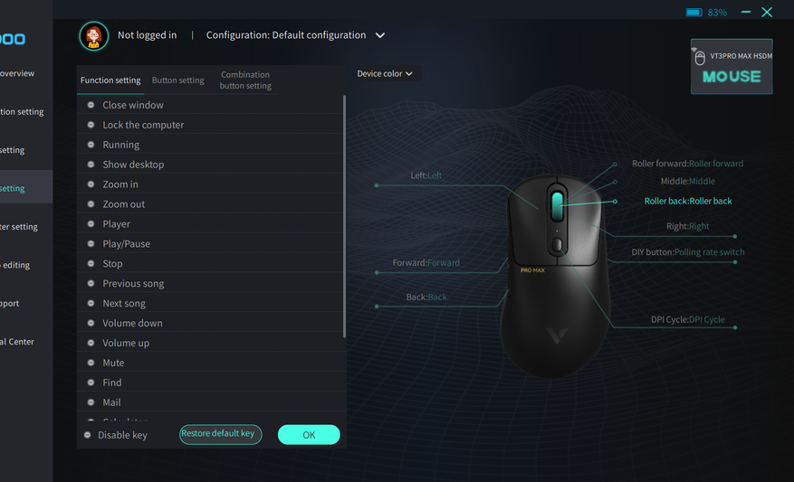Viewport: 794px width, 482px height.
Task: Select the Play/Pause radio option
Action: 91,243
